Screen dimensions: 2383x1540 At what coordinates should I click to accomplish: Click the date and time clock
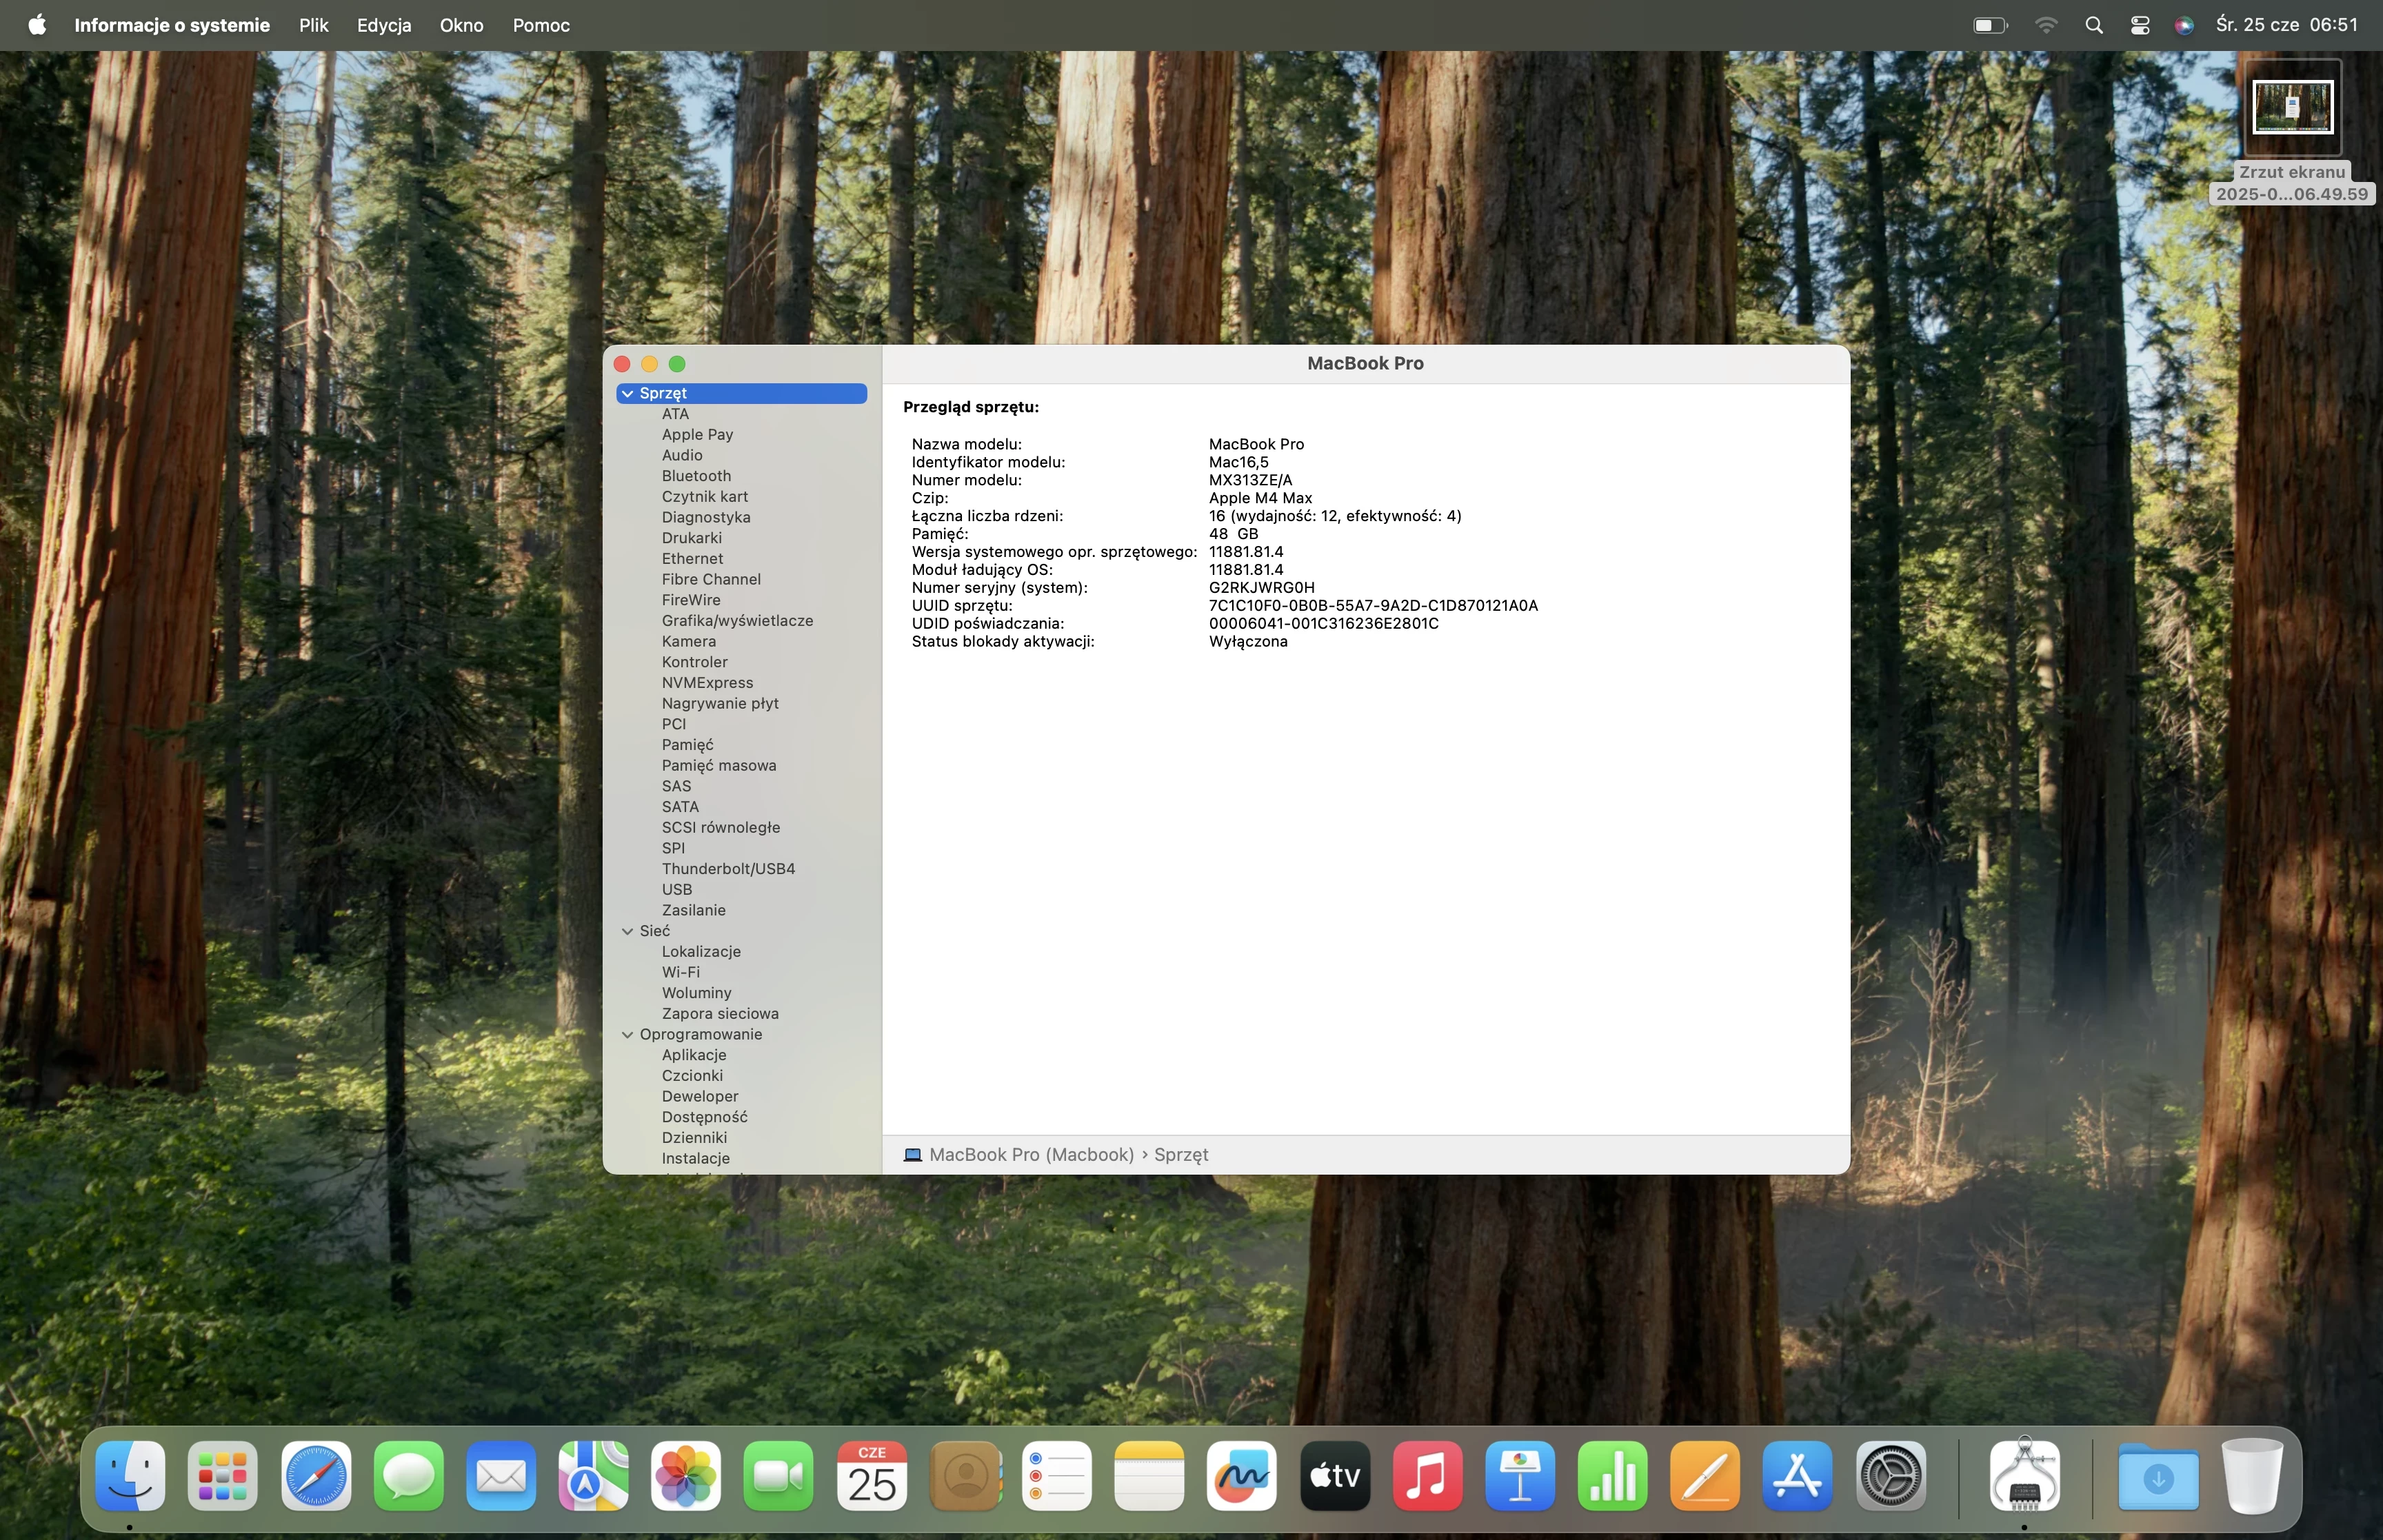point(2287,25)
